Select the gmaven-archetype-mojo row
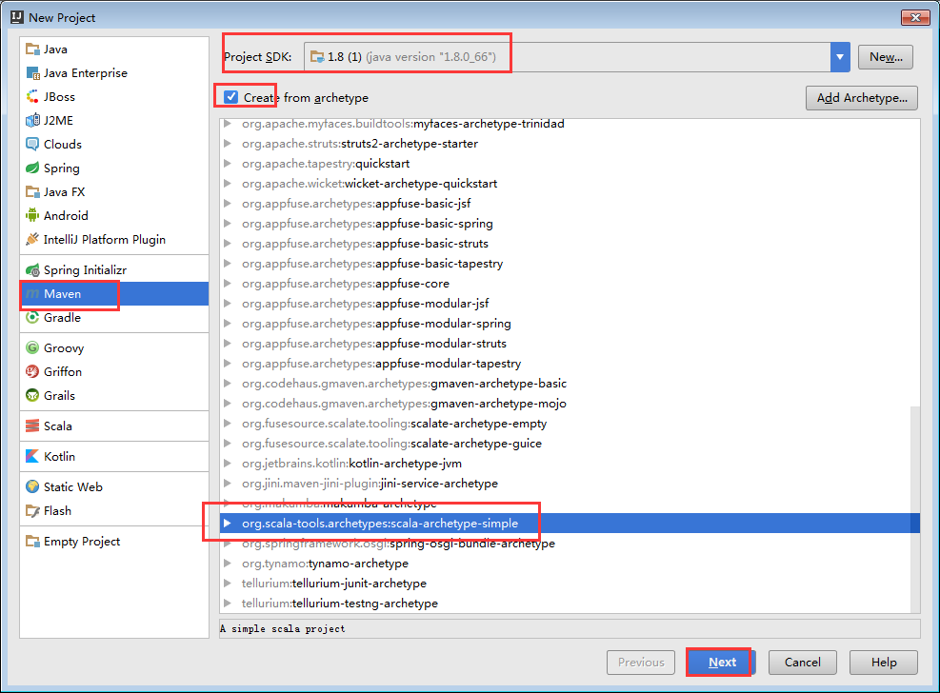 [x=570, y=404]
